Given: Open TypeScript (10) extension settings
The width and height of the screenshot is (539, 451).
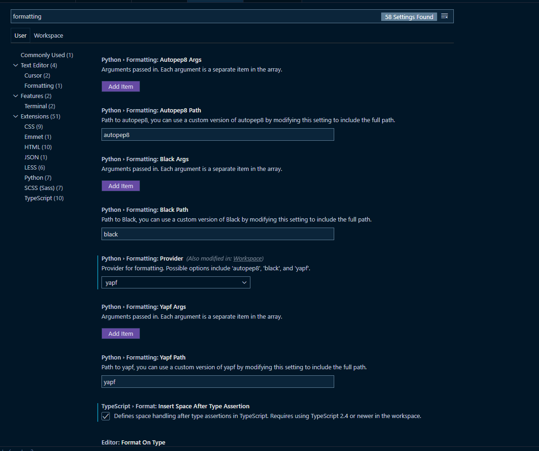Looking at the screenshot, I should click(x=44, y=198).
